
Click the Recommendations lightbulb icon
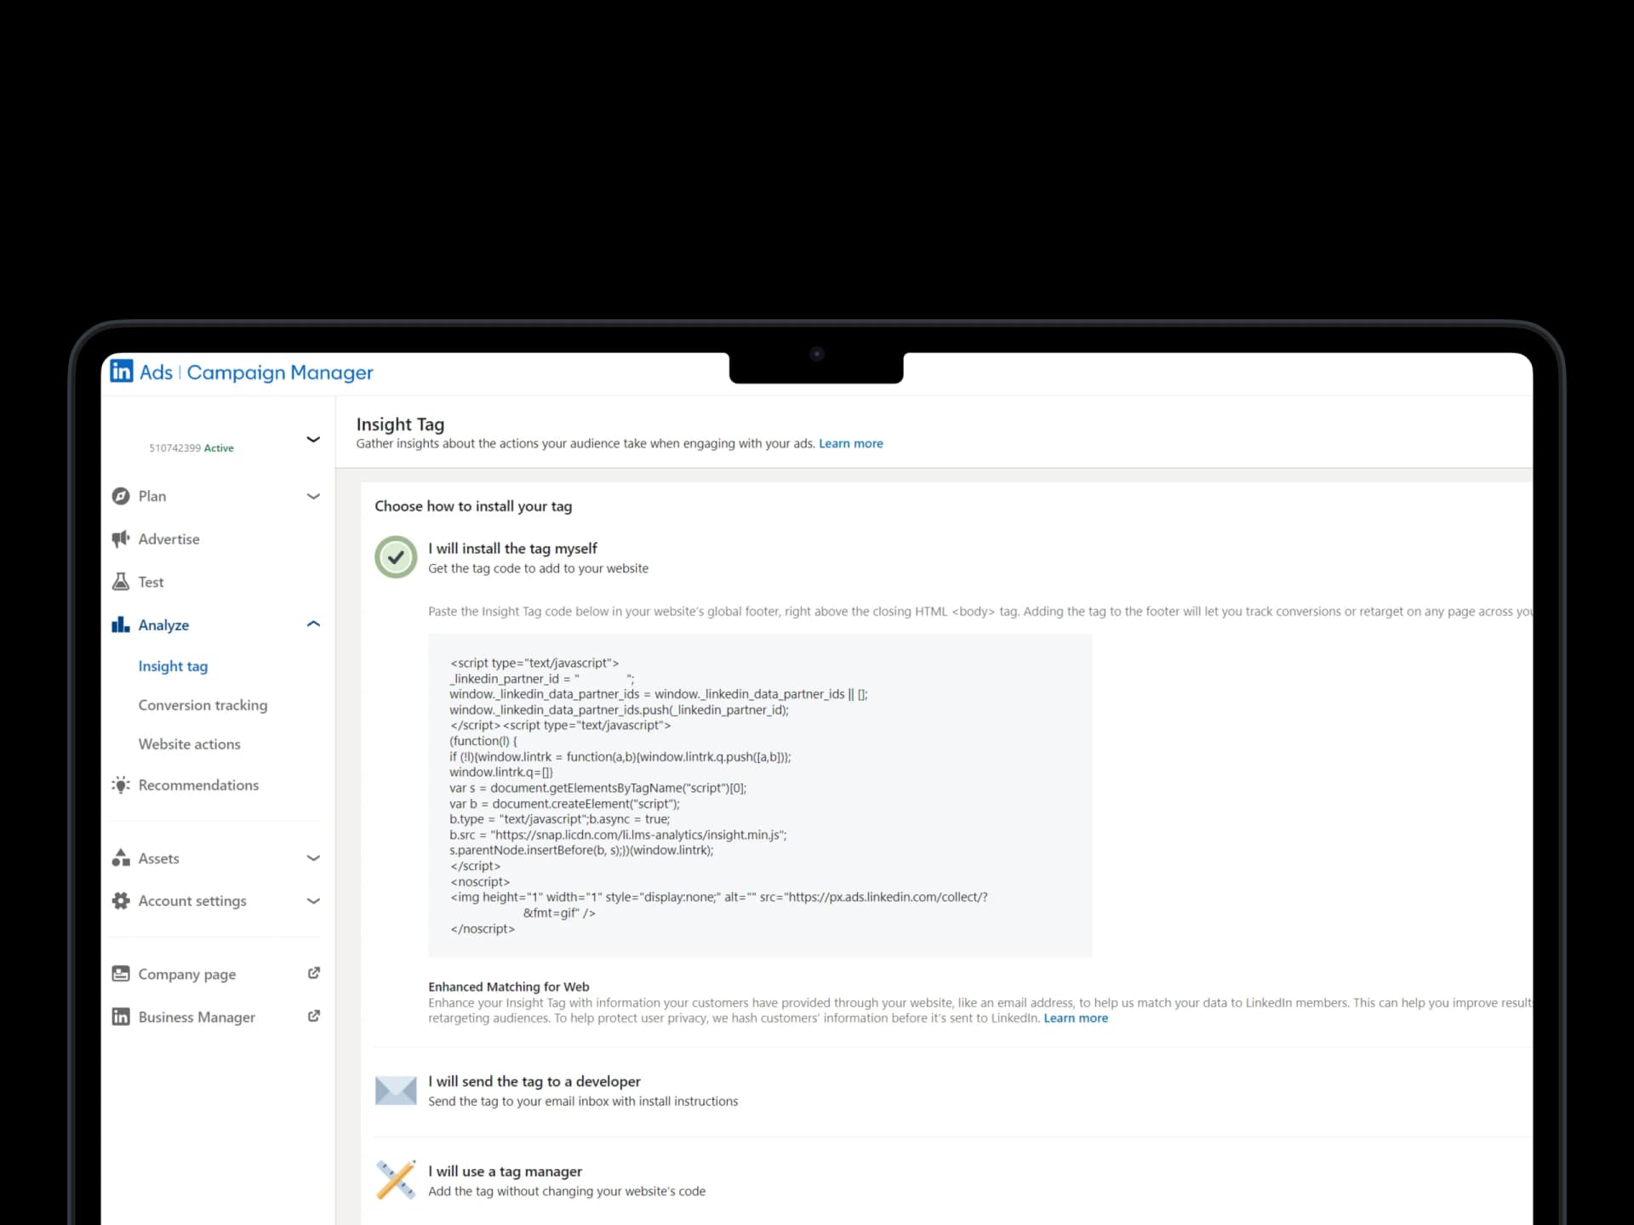(121, 784)
